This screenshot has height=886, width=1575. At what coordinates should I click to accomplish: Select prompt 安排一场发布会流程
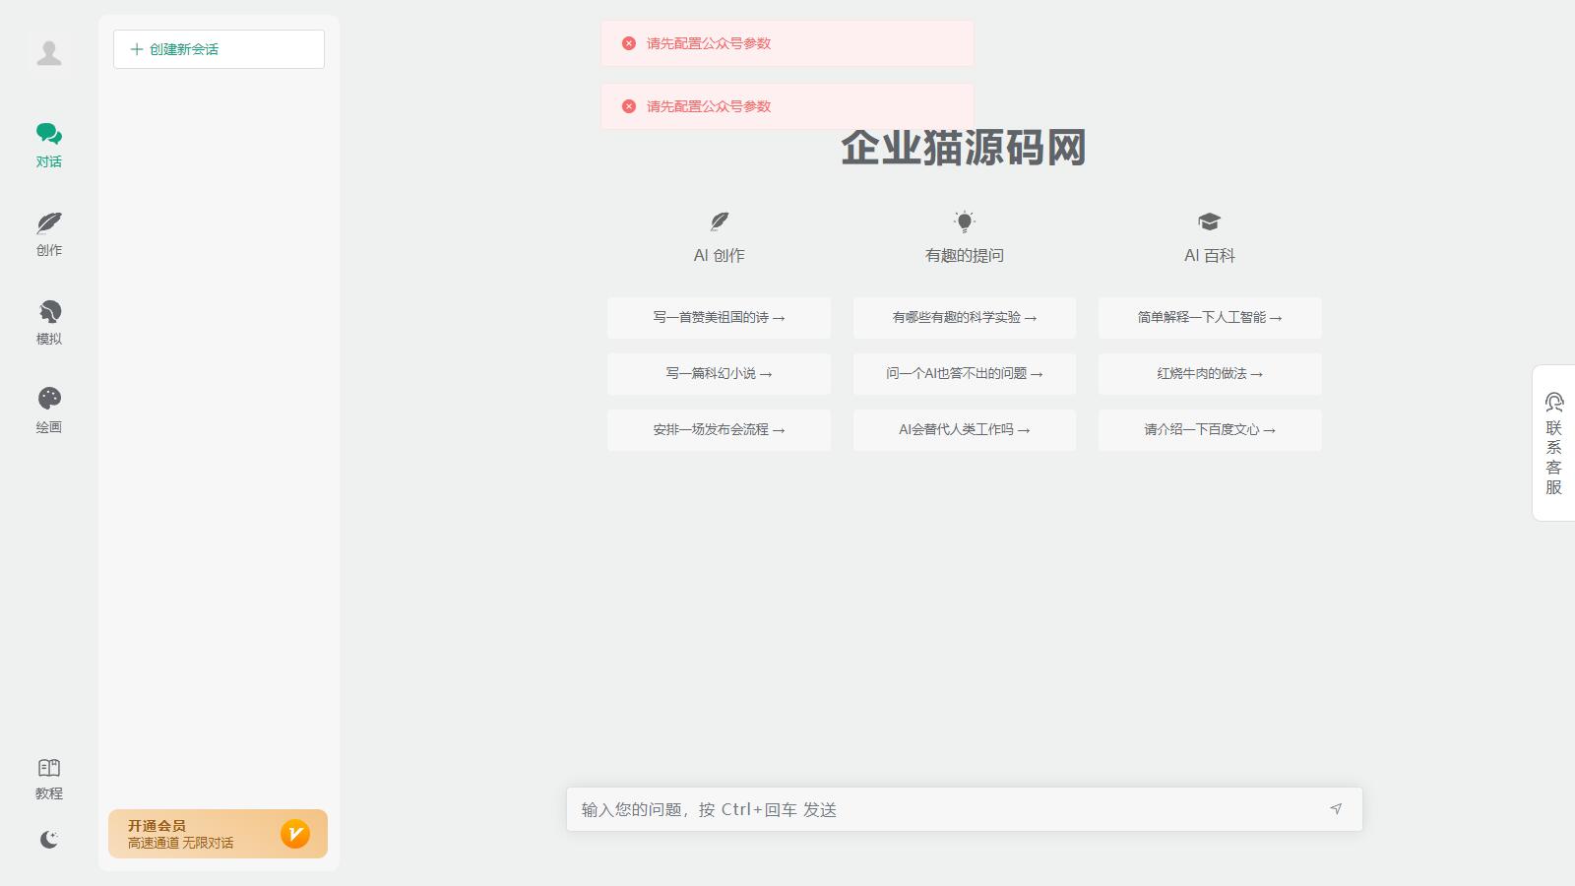point(719,430)
